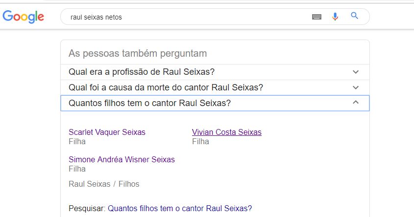Open Vivian Costa Seixas link
The width and height of the screenshot is (414, 217).
pyautogui.click(x=227, y=132)
